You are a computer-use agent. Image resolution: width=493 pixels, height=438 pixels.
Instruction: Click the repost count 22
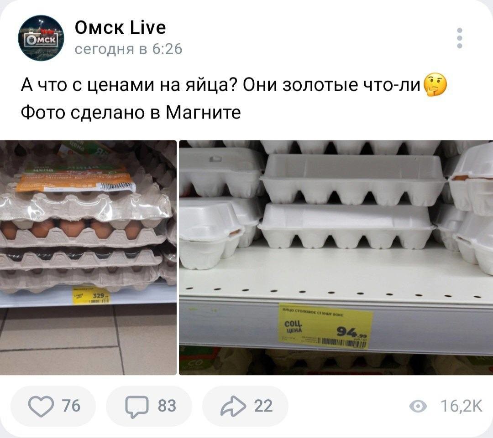pyautogui.click(x=263, y=406)
